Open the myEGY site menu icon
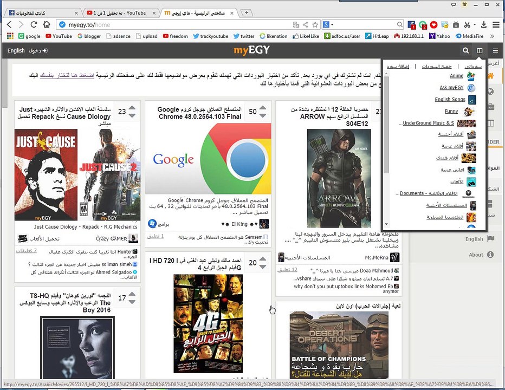Viewport: 505px width, 390px height. (495, 50)
